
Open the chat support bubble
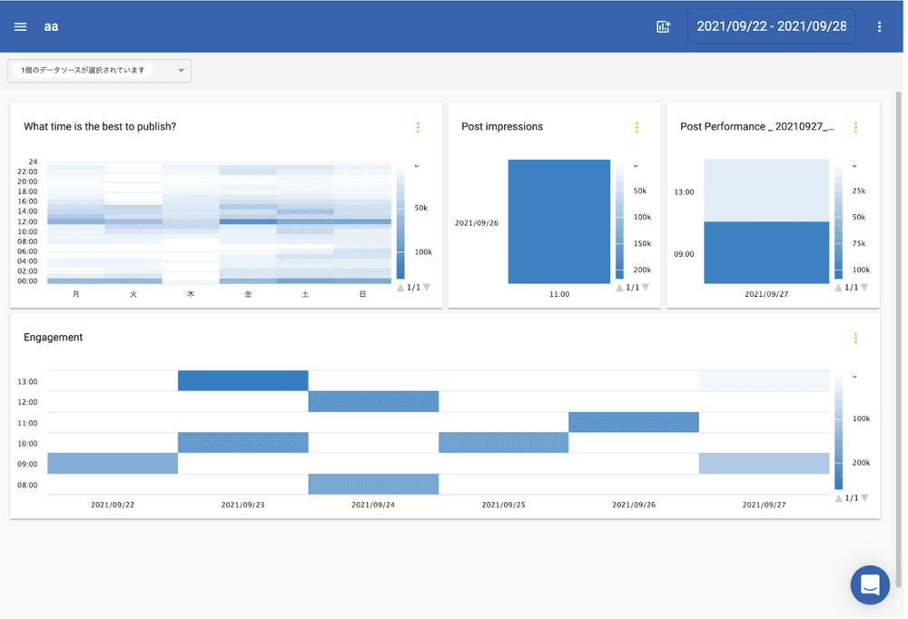(869, 585)
